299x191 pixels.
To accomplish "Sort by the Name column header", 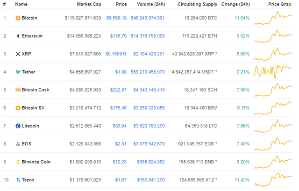I will (x=21, y=4).
